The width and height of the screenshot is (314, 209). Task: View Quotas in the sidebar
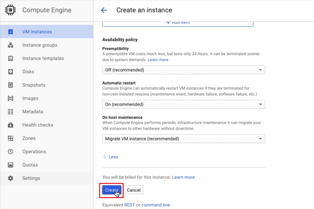pyautogui.click(x=47, y=165)
